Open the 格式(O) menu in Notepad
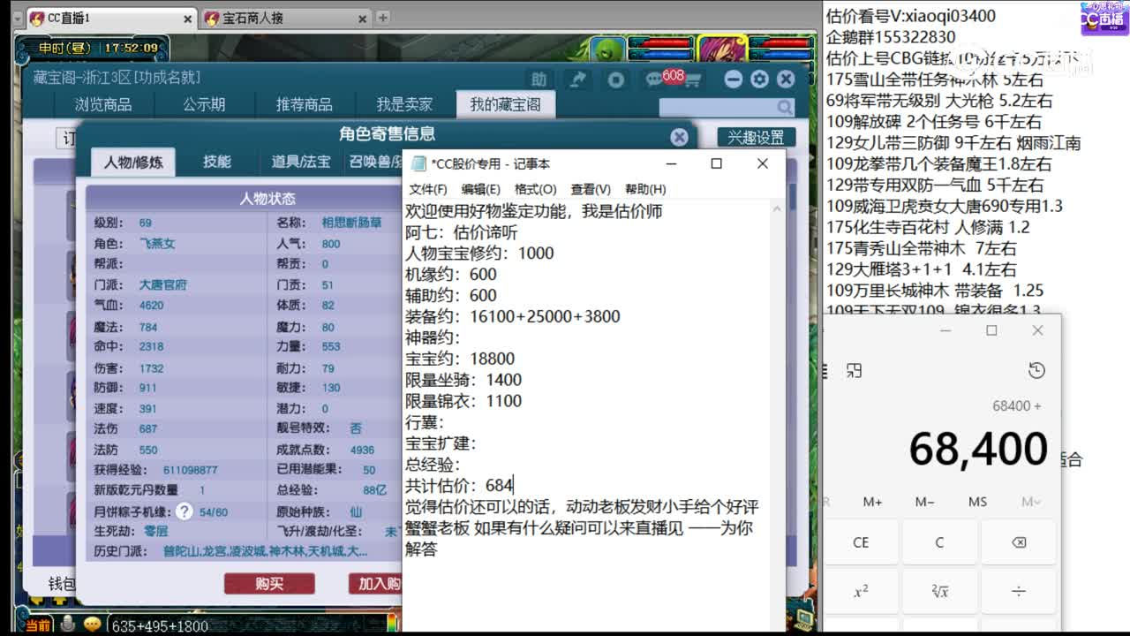This screenshot has width=1130, height=636. (x=534, y=187)
